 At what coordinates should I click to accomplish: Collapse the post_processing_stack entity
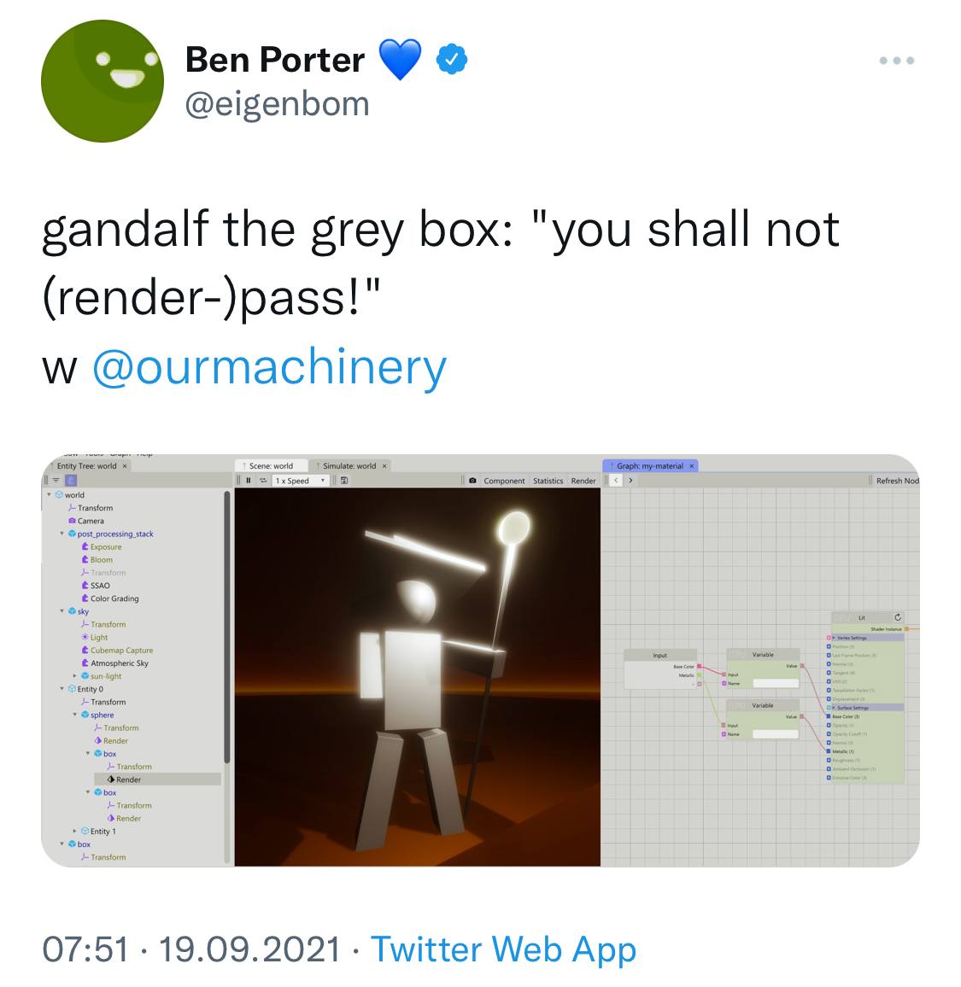click(62, 534)
